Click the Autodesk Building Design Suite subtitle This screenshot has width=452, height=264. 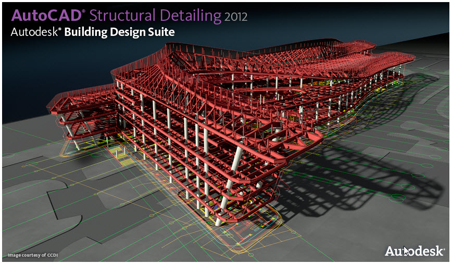click(93, 32)
